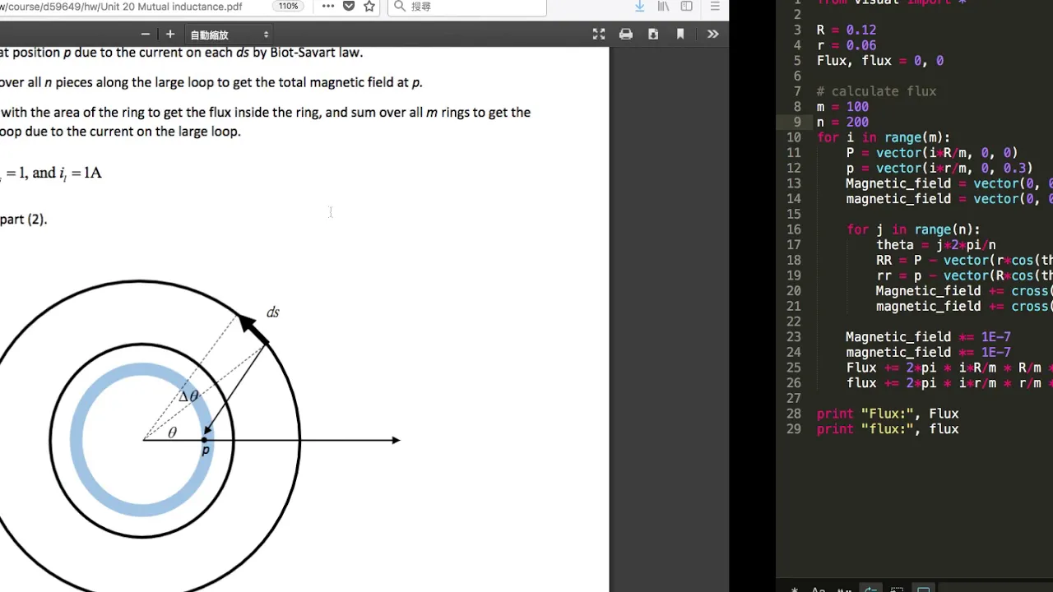Image resolution: width=1053 pixels, height=592 pixels.
Task: Click the URL ending in Mutual inductance.pdf
Action: (x=122, y=7)
